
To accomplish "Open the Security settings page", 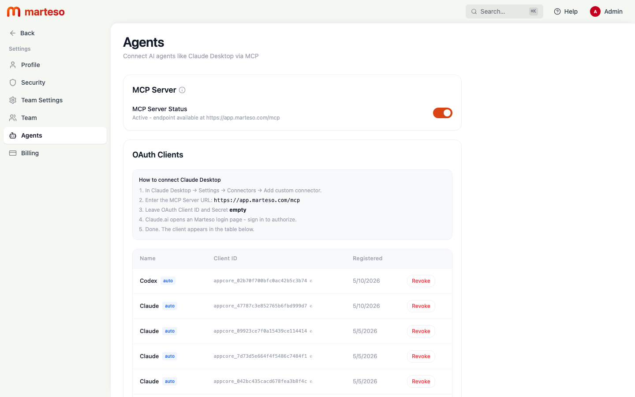I will pos(55,82).
